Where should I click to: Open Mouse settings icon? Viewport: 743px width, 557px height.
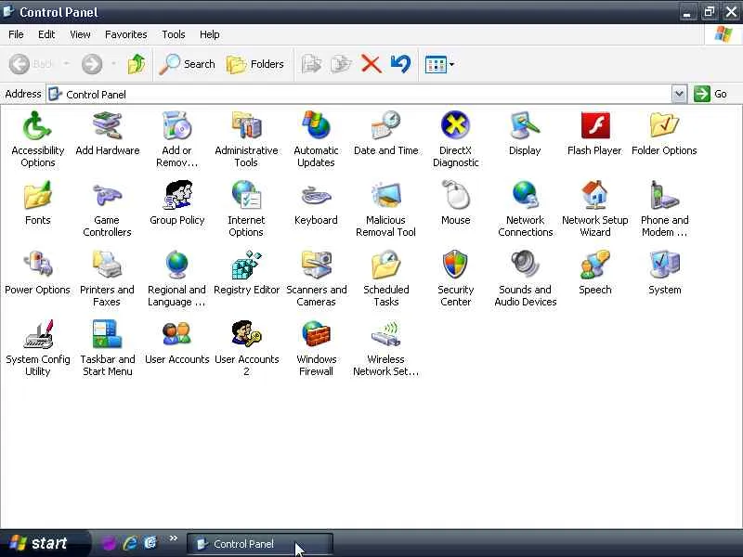tap(455, 195)
